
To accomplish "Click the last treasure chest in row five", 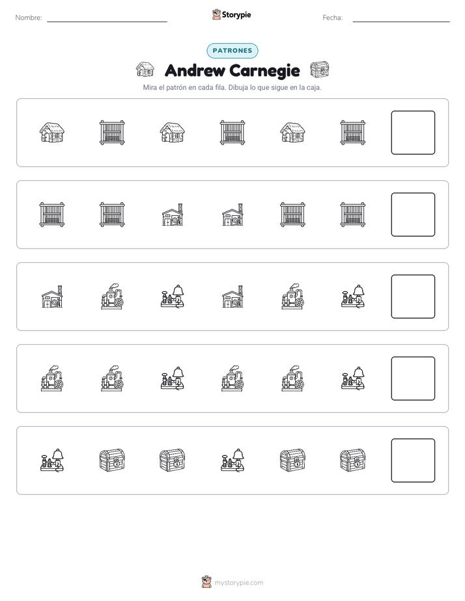I will click(352, 461).
